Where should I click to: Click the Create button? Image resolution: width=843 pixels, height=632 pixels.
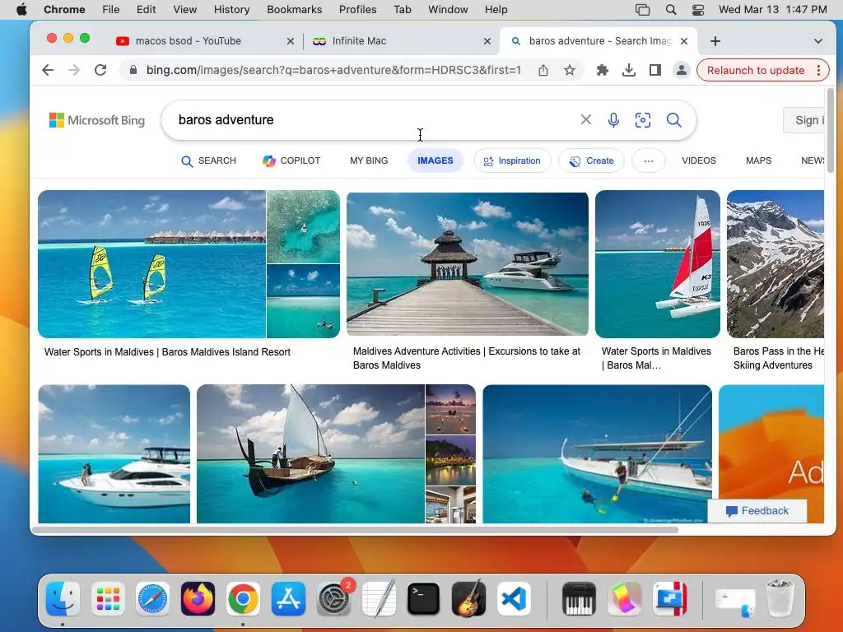(x=591, y=160)
